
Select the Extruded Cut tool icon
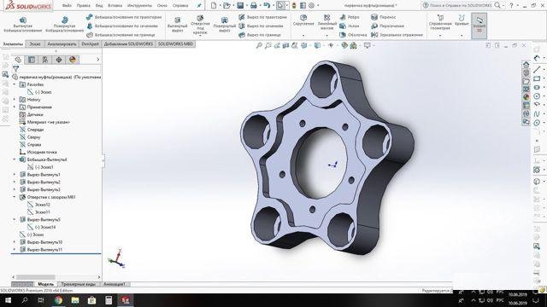(178, 20)
